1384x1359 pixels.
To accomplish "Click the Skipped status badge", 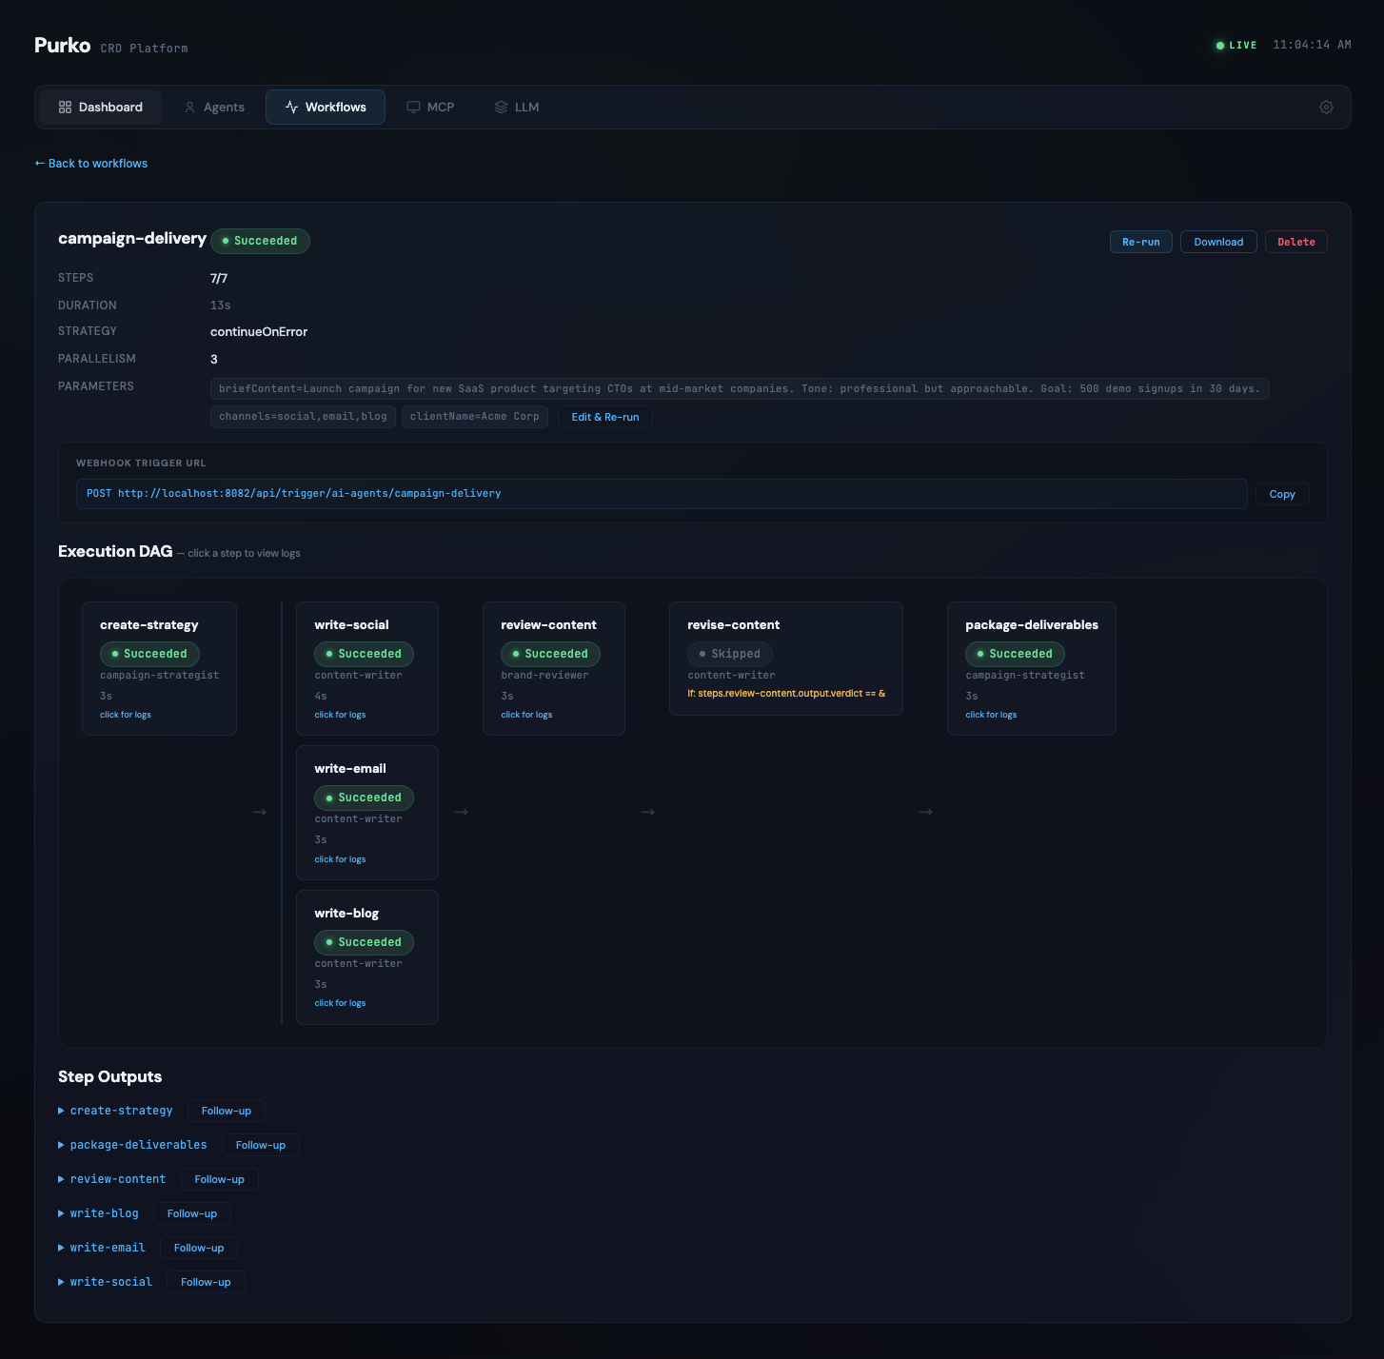I will coord(730,654).
